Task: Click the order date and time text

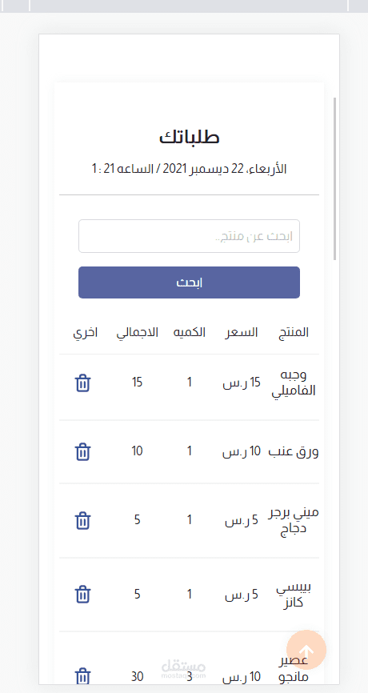Action: 189,169
